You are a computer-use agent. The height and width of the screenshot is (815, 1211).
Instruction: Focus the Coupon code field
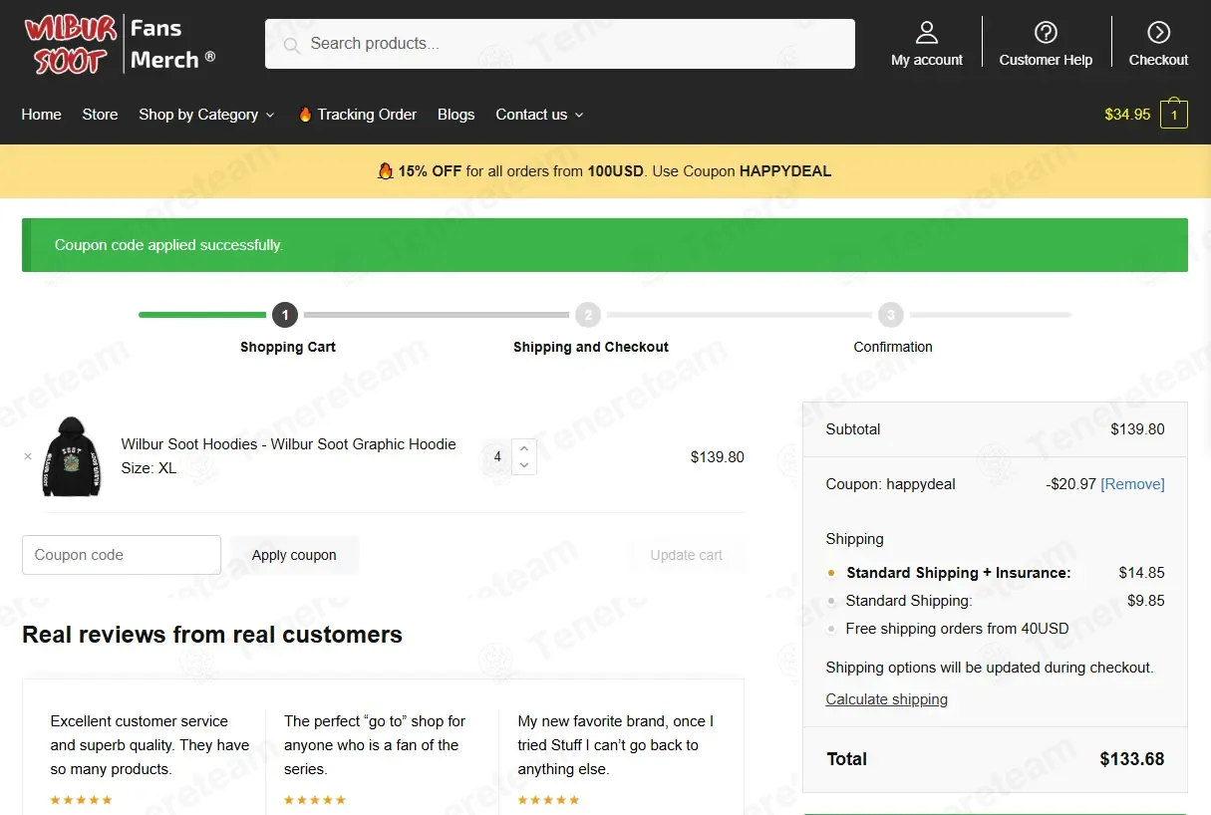pos(122,555)
